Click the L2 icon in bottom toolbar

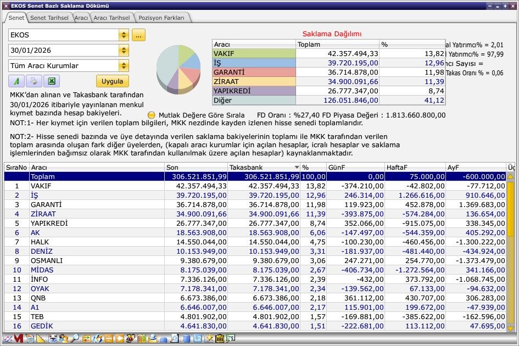click(198, 339)
